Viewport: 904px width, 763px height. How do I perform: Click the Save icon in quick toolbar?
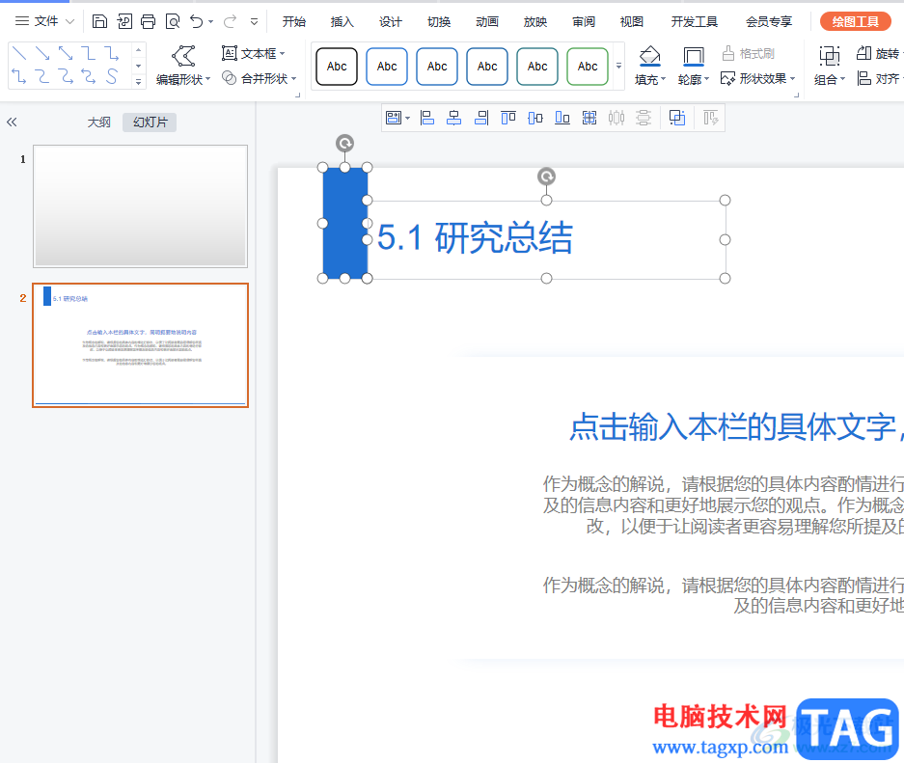point(99,22)
